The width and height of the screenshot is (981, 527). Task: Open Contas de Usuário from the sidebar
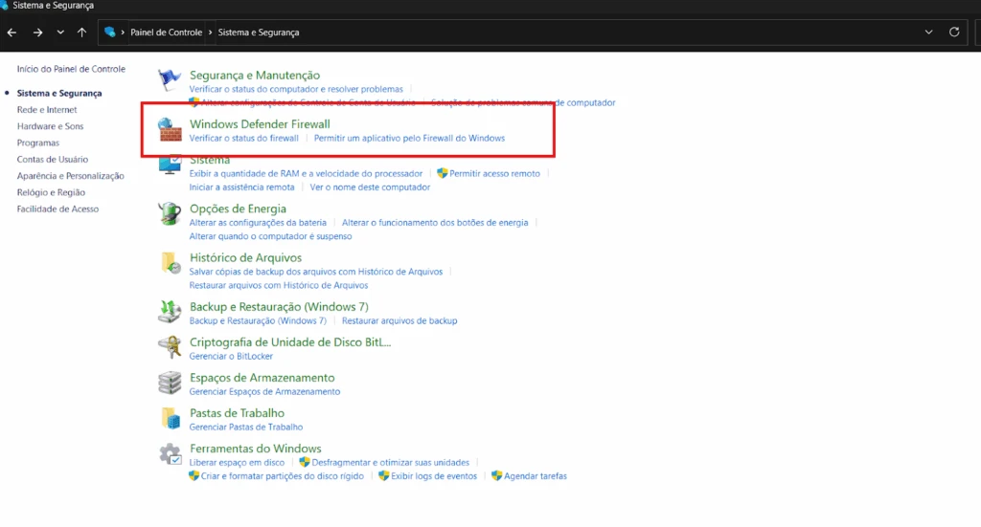click(53, 160)
